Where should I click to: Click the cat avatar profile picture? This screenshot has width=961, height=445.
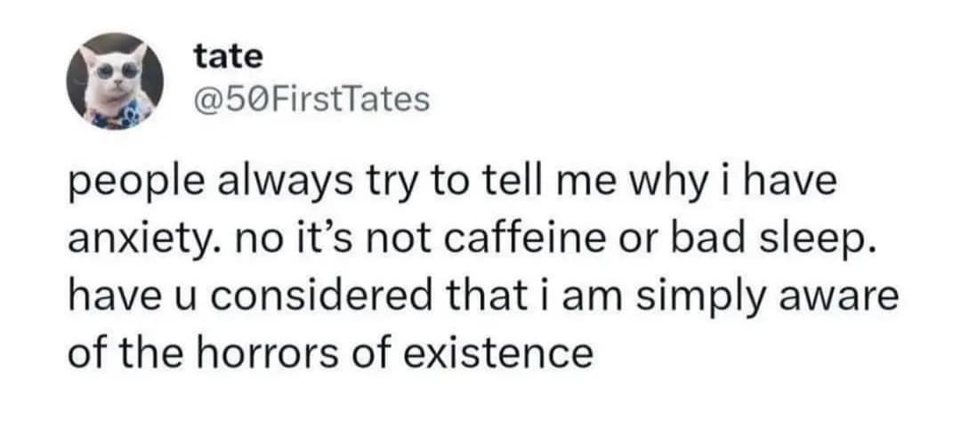pos(117,80)
